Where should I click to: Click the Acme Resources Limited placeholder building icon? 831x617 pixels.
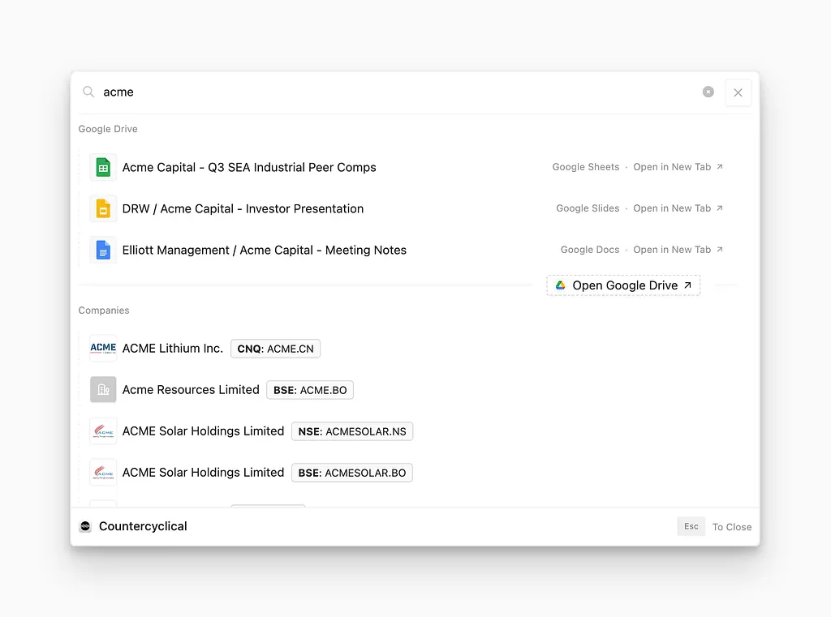pyautogui.click(x=103, y=390)
